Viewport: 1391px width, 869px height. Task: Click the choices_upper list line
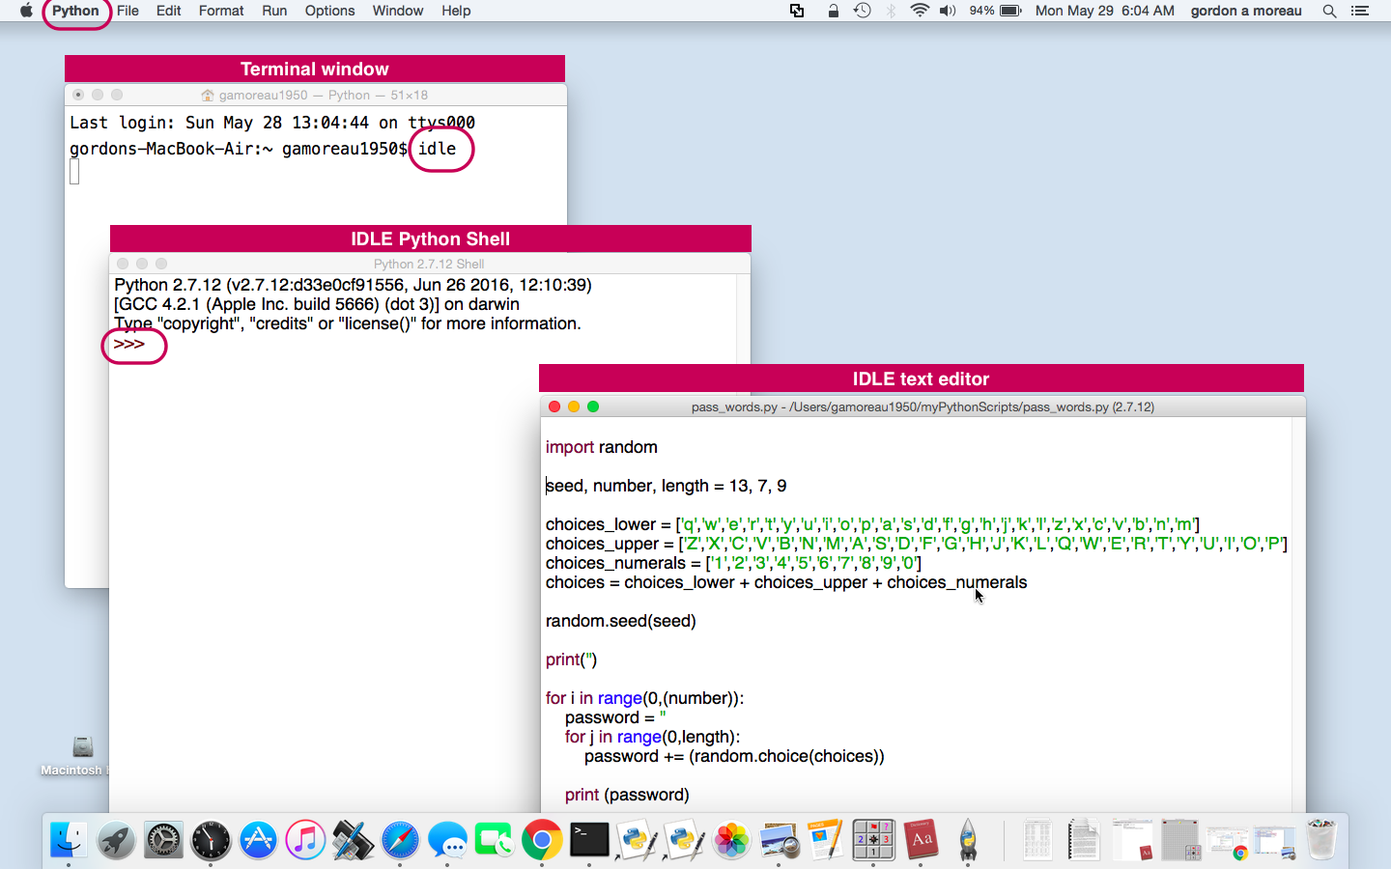pyautogui.click(x=917, y=544)
